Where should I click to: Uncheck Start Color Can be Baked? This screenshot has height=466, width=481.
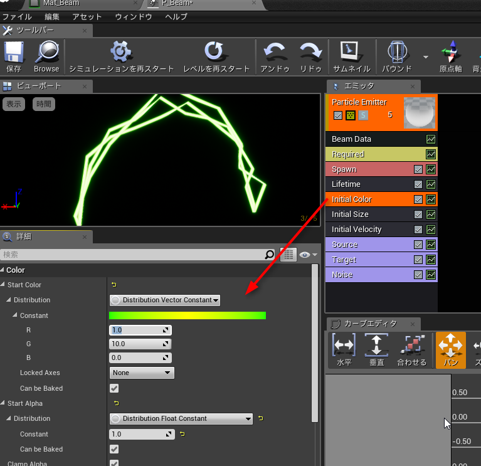coord(114,388)
